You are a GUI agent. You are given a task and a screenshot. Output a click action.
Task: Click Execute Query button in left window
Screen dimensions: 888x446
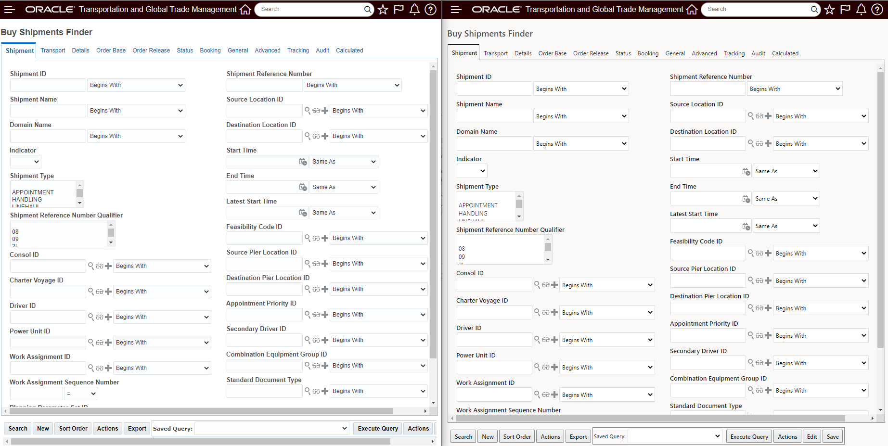(x=378, y=428)
